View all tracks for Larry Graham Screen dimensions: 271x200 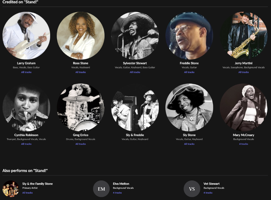[x=26, y=72]
